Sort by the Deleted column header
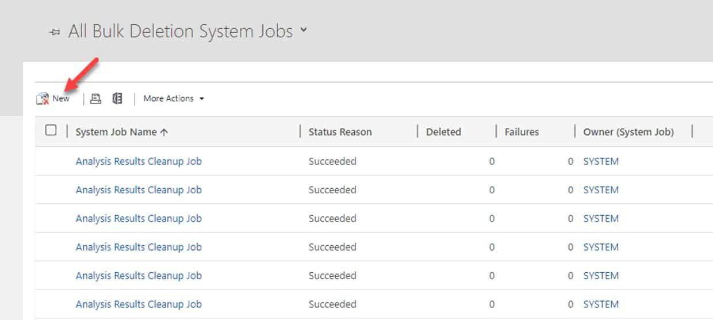The image size is (713, 320). tap(443, 132)
